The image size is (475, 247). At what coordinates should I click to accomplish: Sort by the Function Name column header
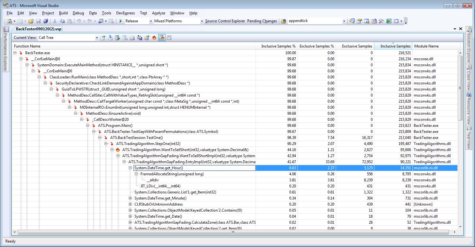(134, 46)
